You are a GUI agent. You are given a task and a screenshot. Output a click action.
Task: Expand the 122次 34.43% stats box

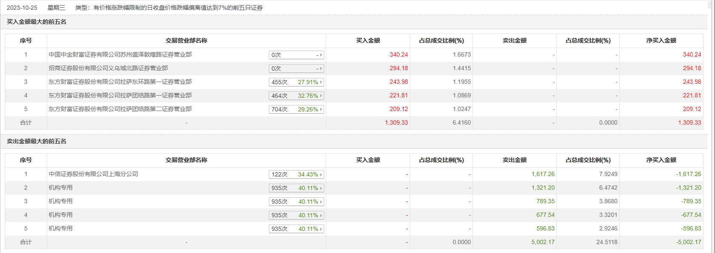tap(296, 174)
